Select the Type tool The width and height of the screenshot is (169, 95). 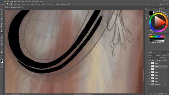pos(2,45)
